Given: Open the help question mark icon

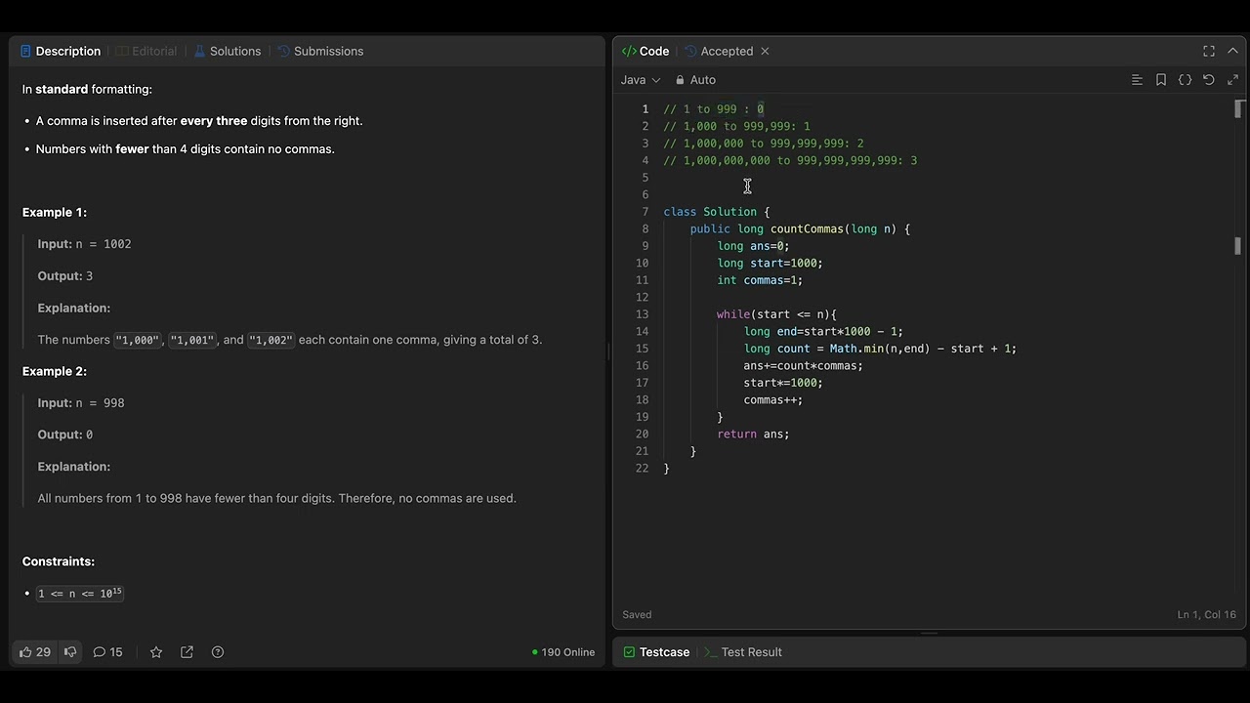Looking at the screenshot, I should coord(218,652).
